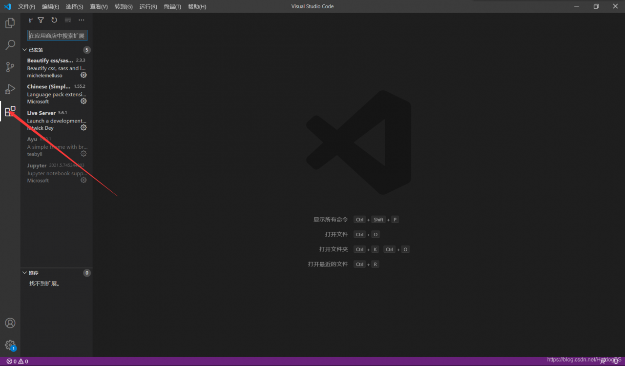The width and height of the screenshot is (625, 366).
Task: Open the 运行(R) menu
Action: (148, 6)
